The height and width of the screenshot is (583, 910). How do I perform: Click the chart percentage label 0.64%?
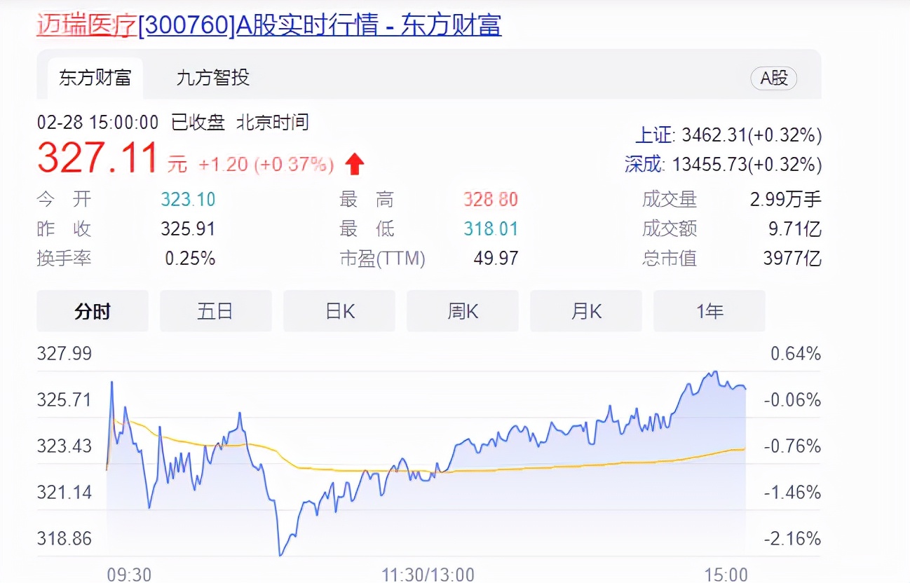coord(796,354)
